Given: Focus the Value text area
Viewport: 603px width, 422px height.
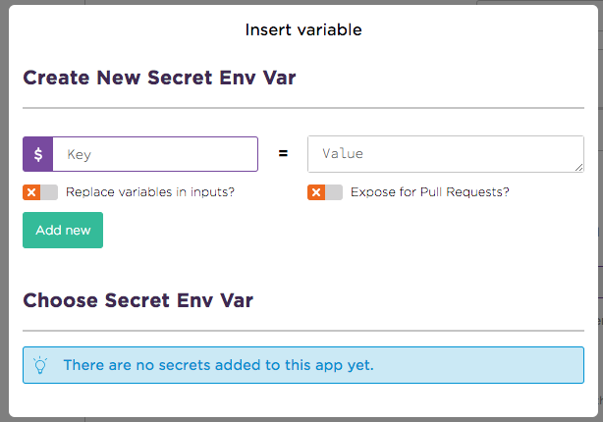Looking at the screenshot, I should 444,154.
